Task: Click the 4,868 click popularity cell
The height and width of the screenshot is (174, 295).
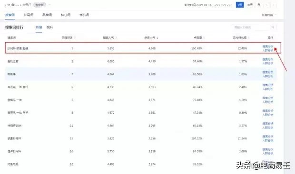Action: pos(152,48)
